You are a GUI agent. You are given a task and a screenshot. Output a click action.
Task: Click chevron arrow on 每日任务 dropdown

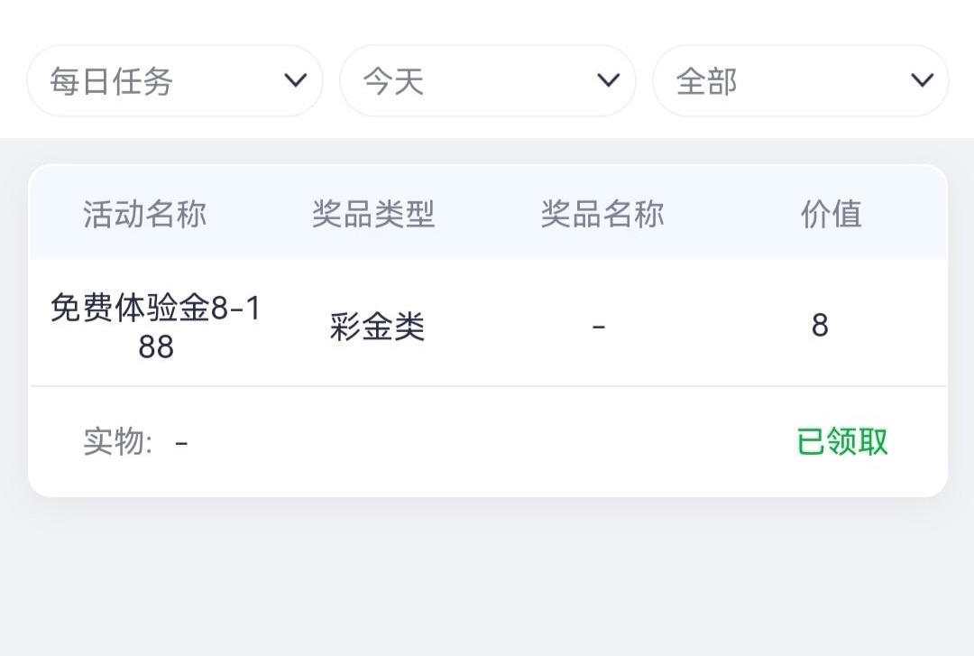pyautogui.click(x=295, y=81)
